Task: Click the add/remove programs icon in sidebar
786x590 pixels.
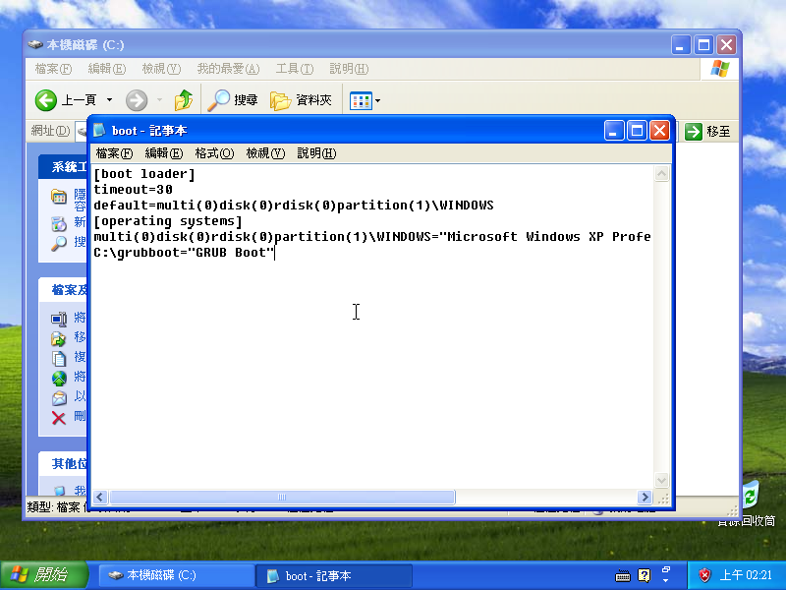Action: [x=59, y=223]
